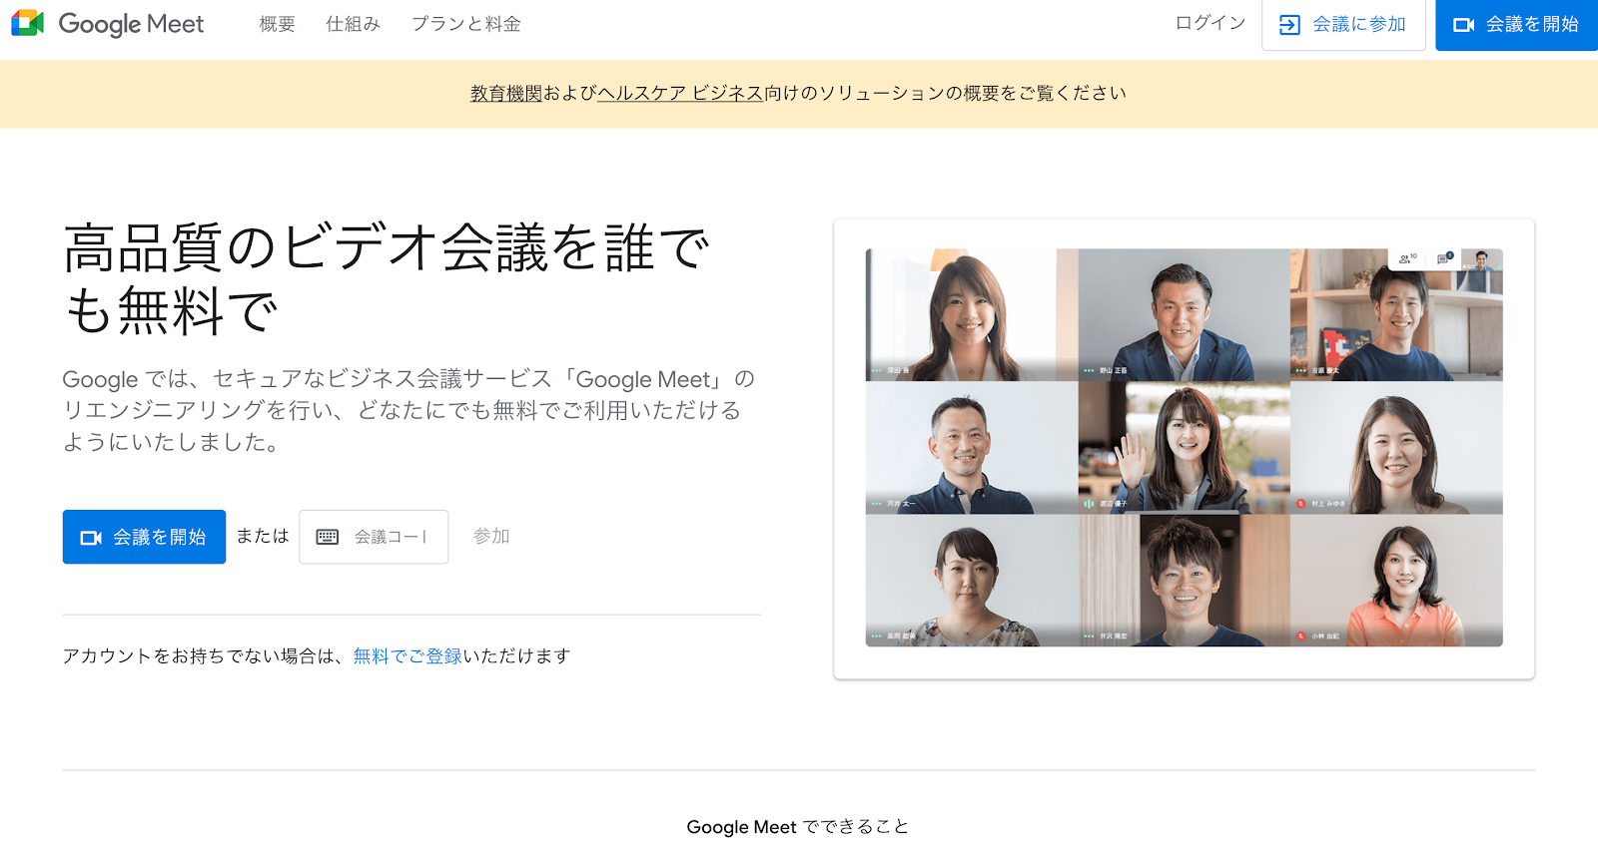This screenshot has height=848, width=1598.
Task: Focus the 会議コード input field
Action: click(x=374, y=537)
